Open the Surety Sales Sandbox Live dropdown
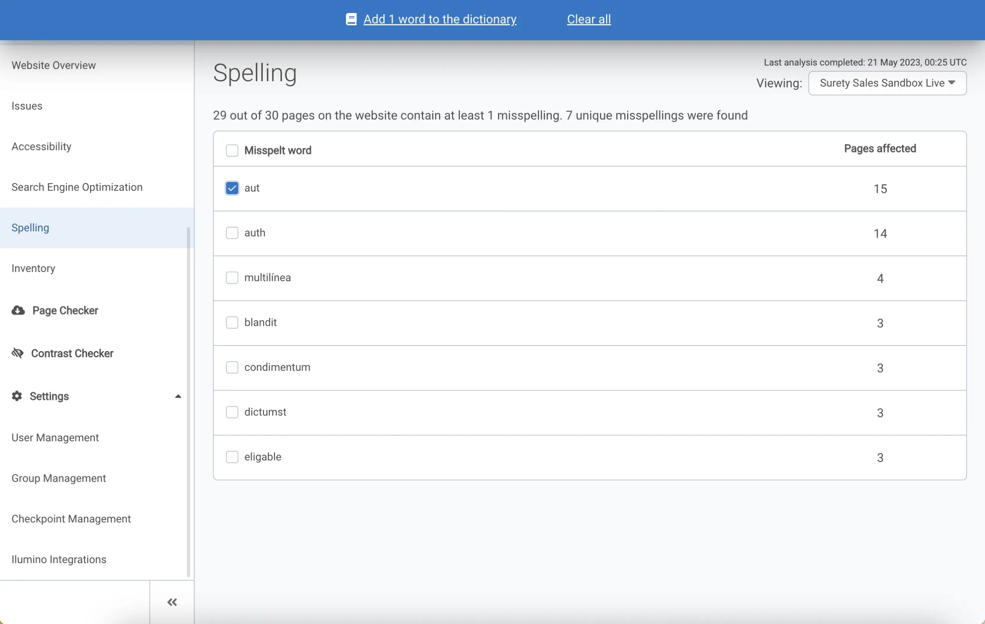This screenshot has height=624, width=985. [887, 83]
